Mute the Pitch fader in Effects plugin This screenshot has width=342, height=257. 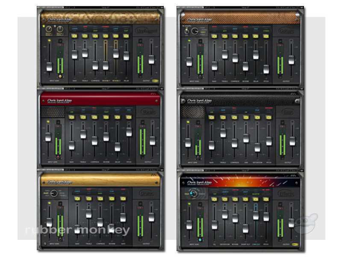click(266, 205)
